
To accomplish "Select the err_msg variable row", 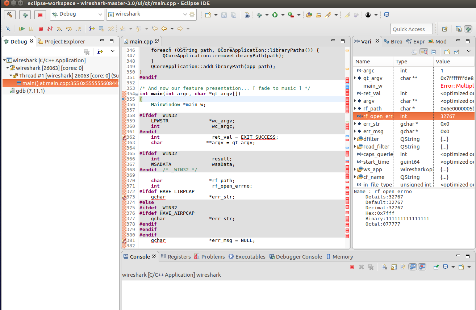I will pyautogui.click(x=414, y=131).
